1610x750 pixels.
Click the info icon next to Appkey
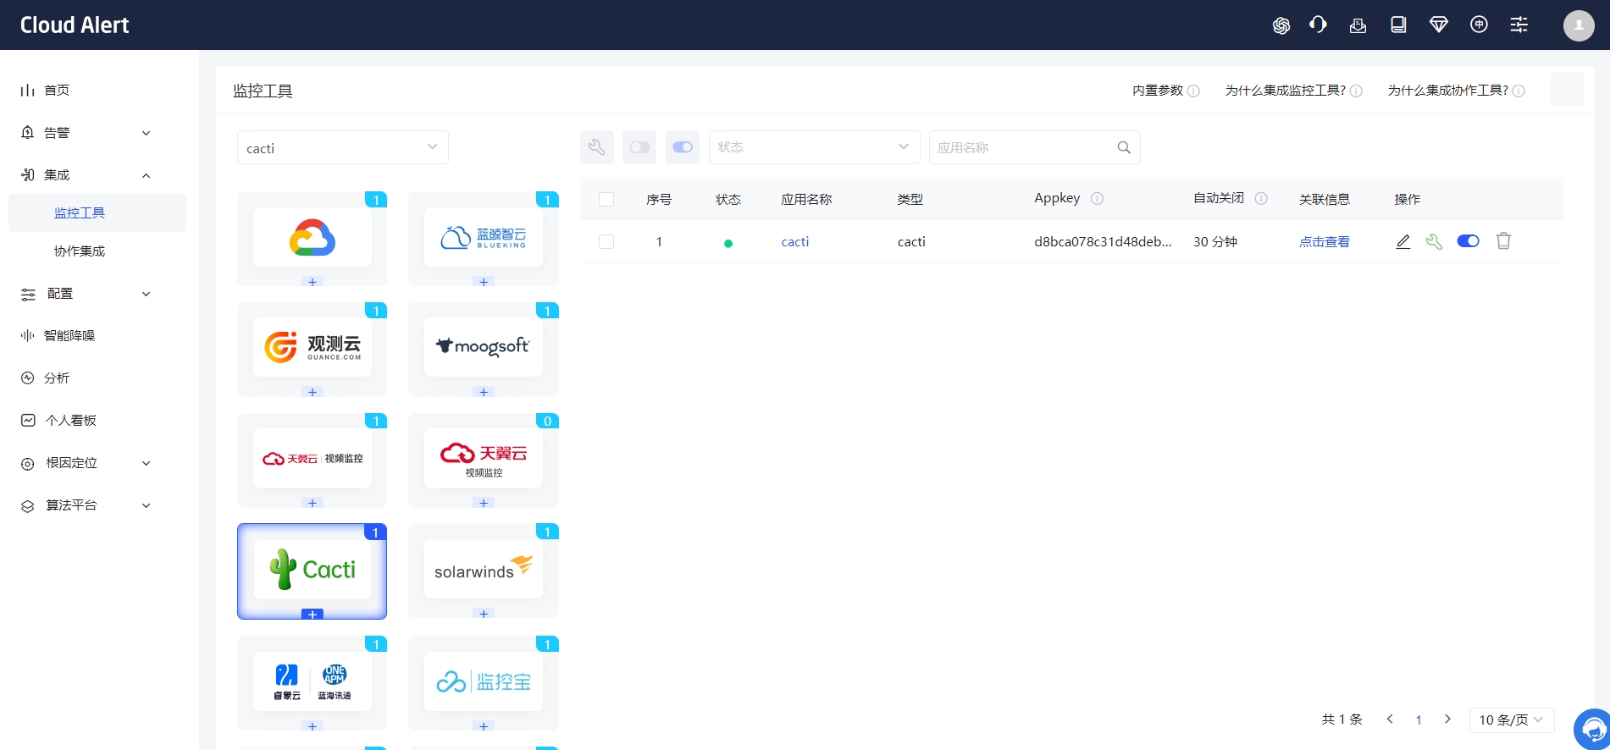click(1097, 199)
